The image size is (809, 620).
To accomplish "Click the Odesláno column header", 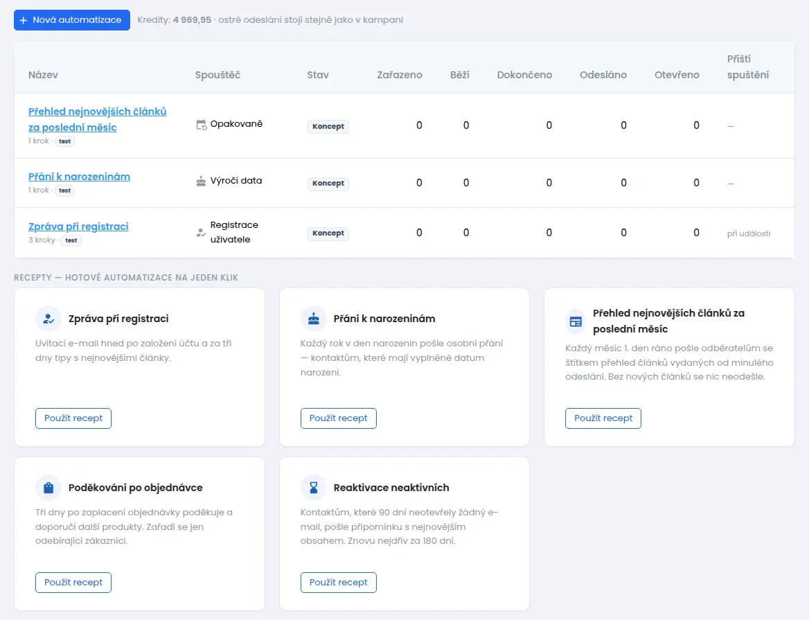I will coord(603,75).
